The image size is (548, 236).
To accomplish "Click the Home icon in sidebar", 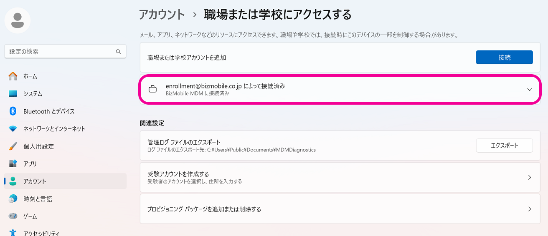I will tap(13, 76).
